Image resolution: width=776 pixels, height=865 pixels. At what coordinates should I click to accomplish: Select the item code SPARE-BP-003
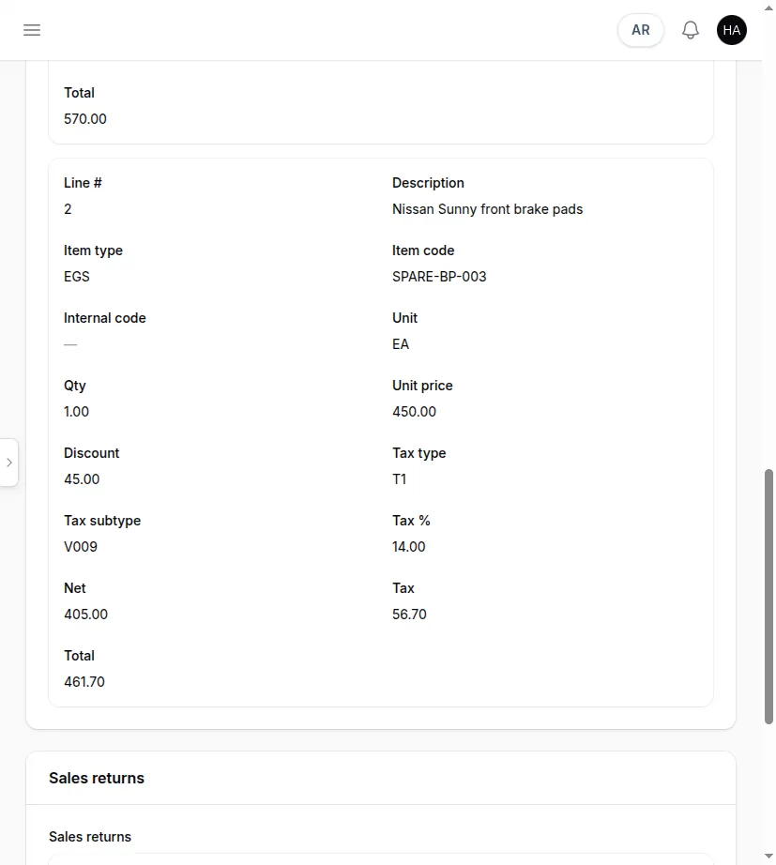tap(439, 277)
